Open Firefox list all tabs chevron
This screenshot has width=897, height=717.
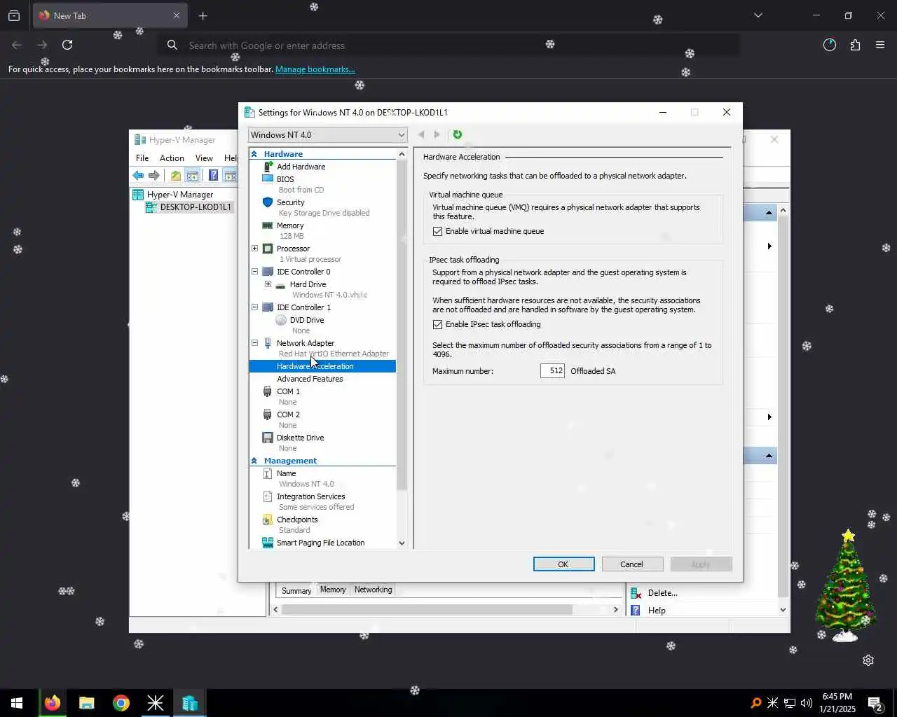coord(758,15)
